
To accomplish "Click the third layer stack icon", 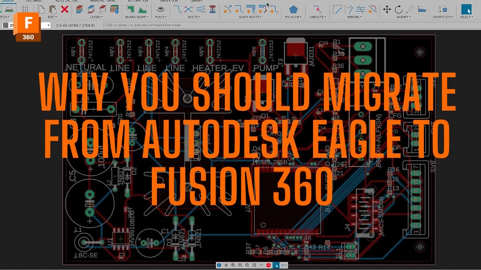I will 103,9.
